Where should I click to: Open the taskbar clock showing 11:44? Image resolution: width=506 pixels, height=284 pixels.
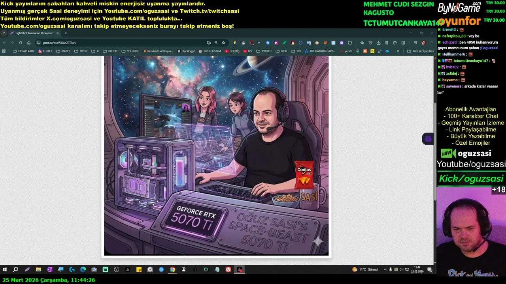click(417, 269)
